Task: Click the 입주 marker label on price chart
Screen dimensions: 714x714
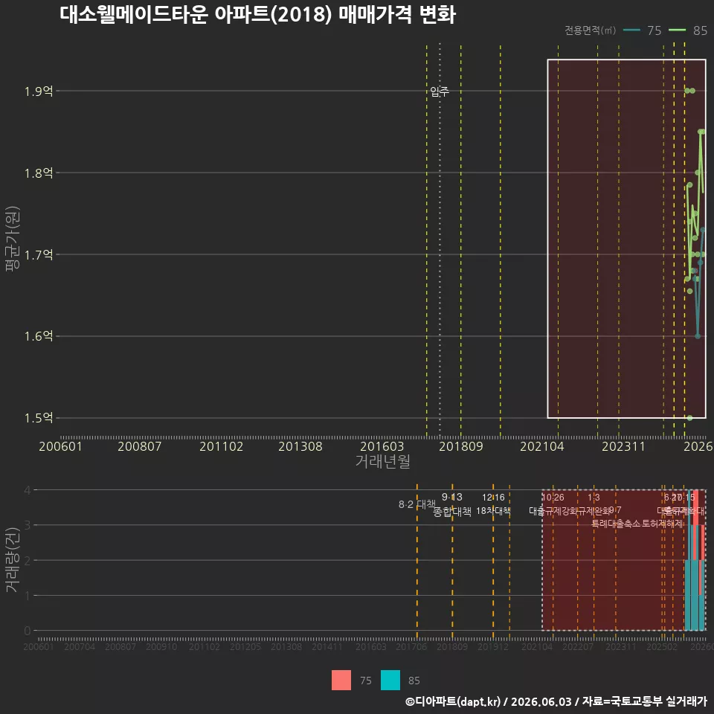Action: [x=440, y=91]
